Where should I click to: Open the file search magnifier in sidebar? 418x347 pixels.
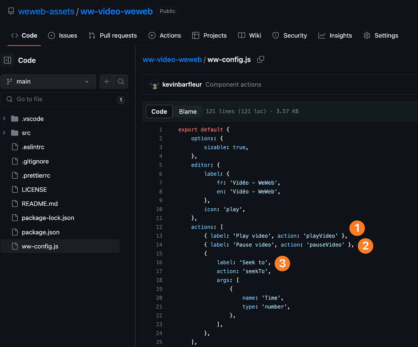click(x=121, y=81)
